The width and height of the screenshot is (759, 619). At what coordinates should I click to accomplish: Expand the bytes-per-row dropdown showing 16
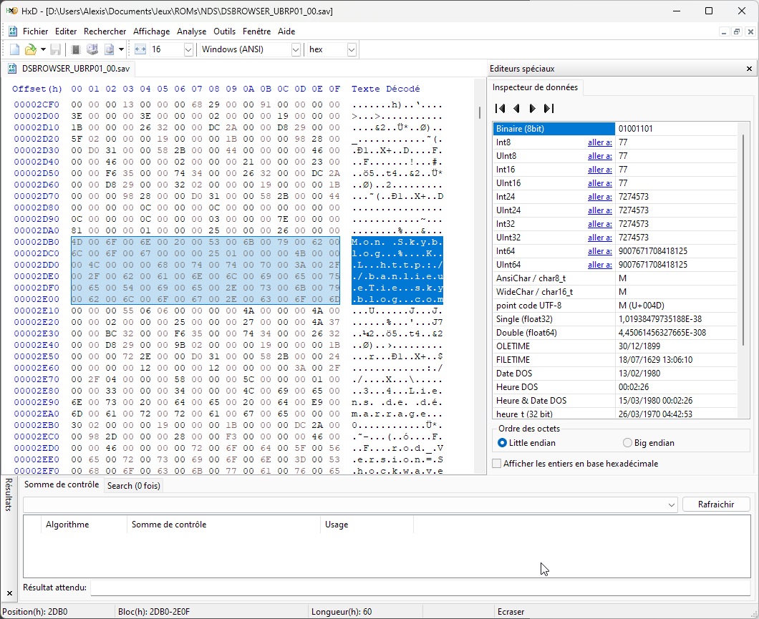pyautogui.click(x=188, y=49)
